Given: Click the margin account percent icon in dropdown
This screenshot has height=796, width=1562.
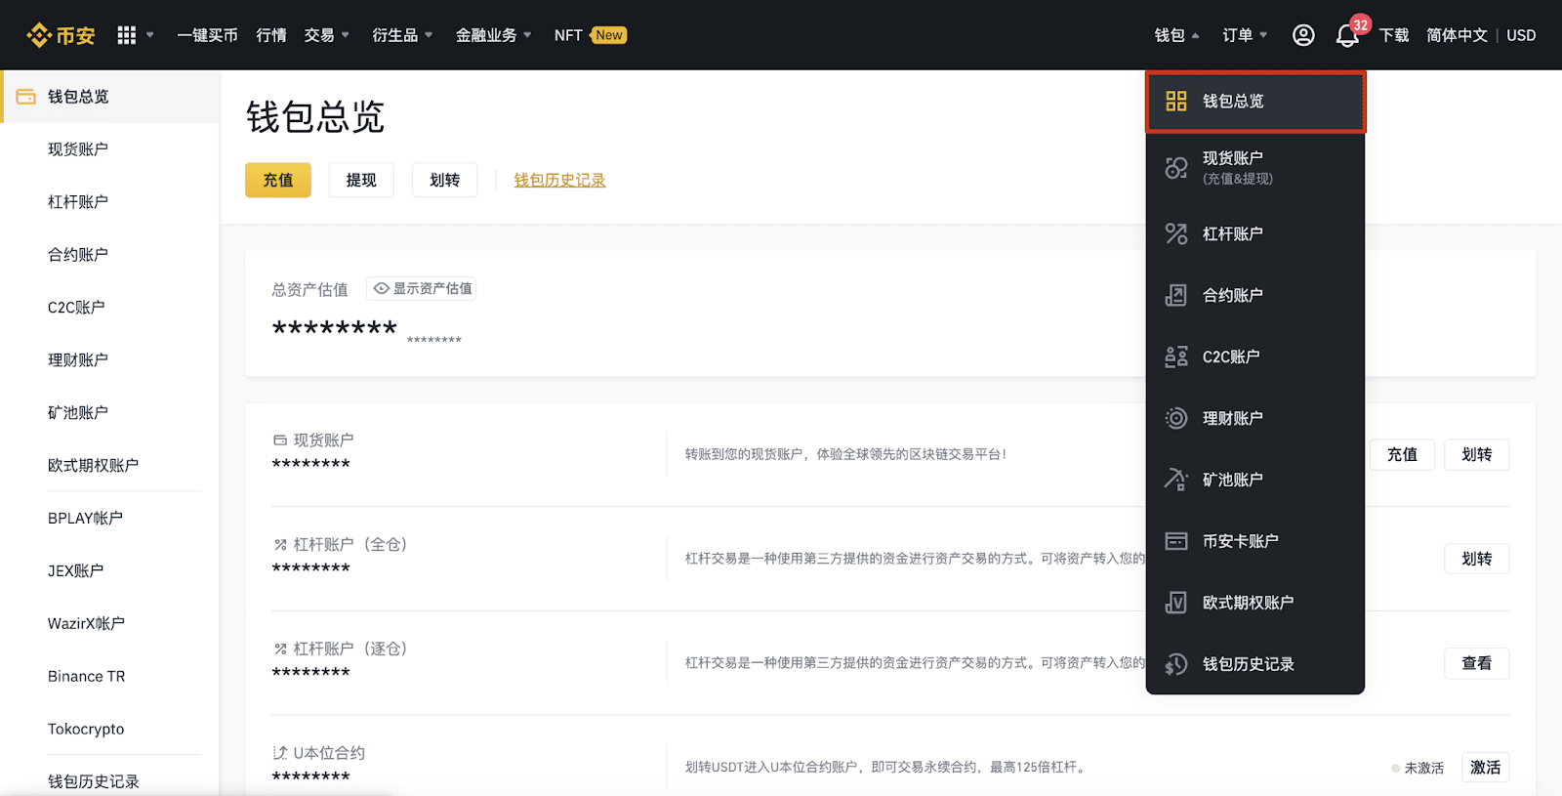Looking at the screenshot, I should tap(1176, 233).
